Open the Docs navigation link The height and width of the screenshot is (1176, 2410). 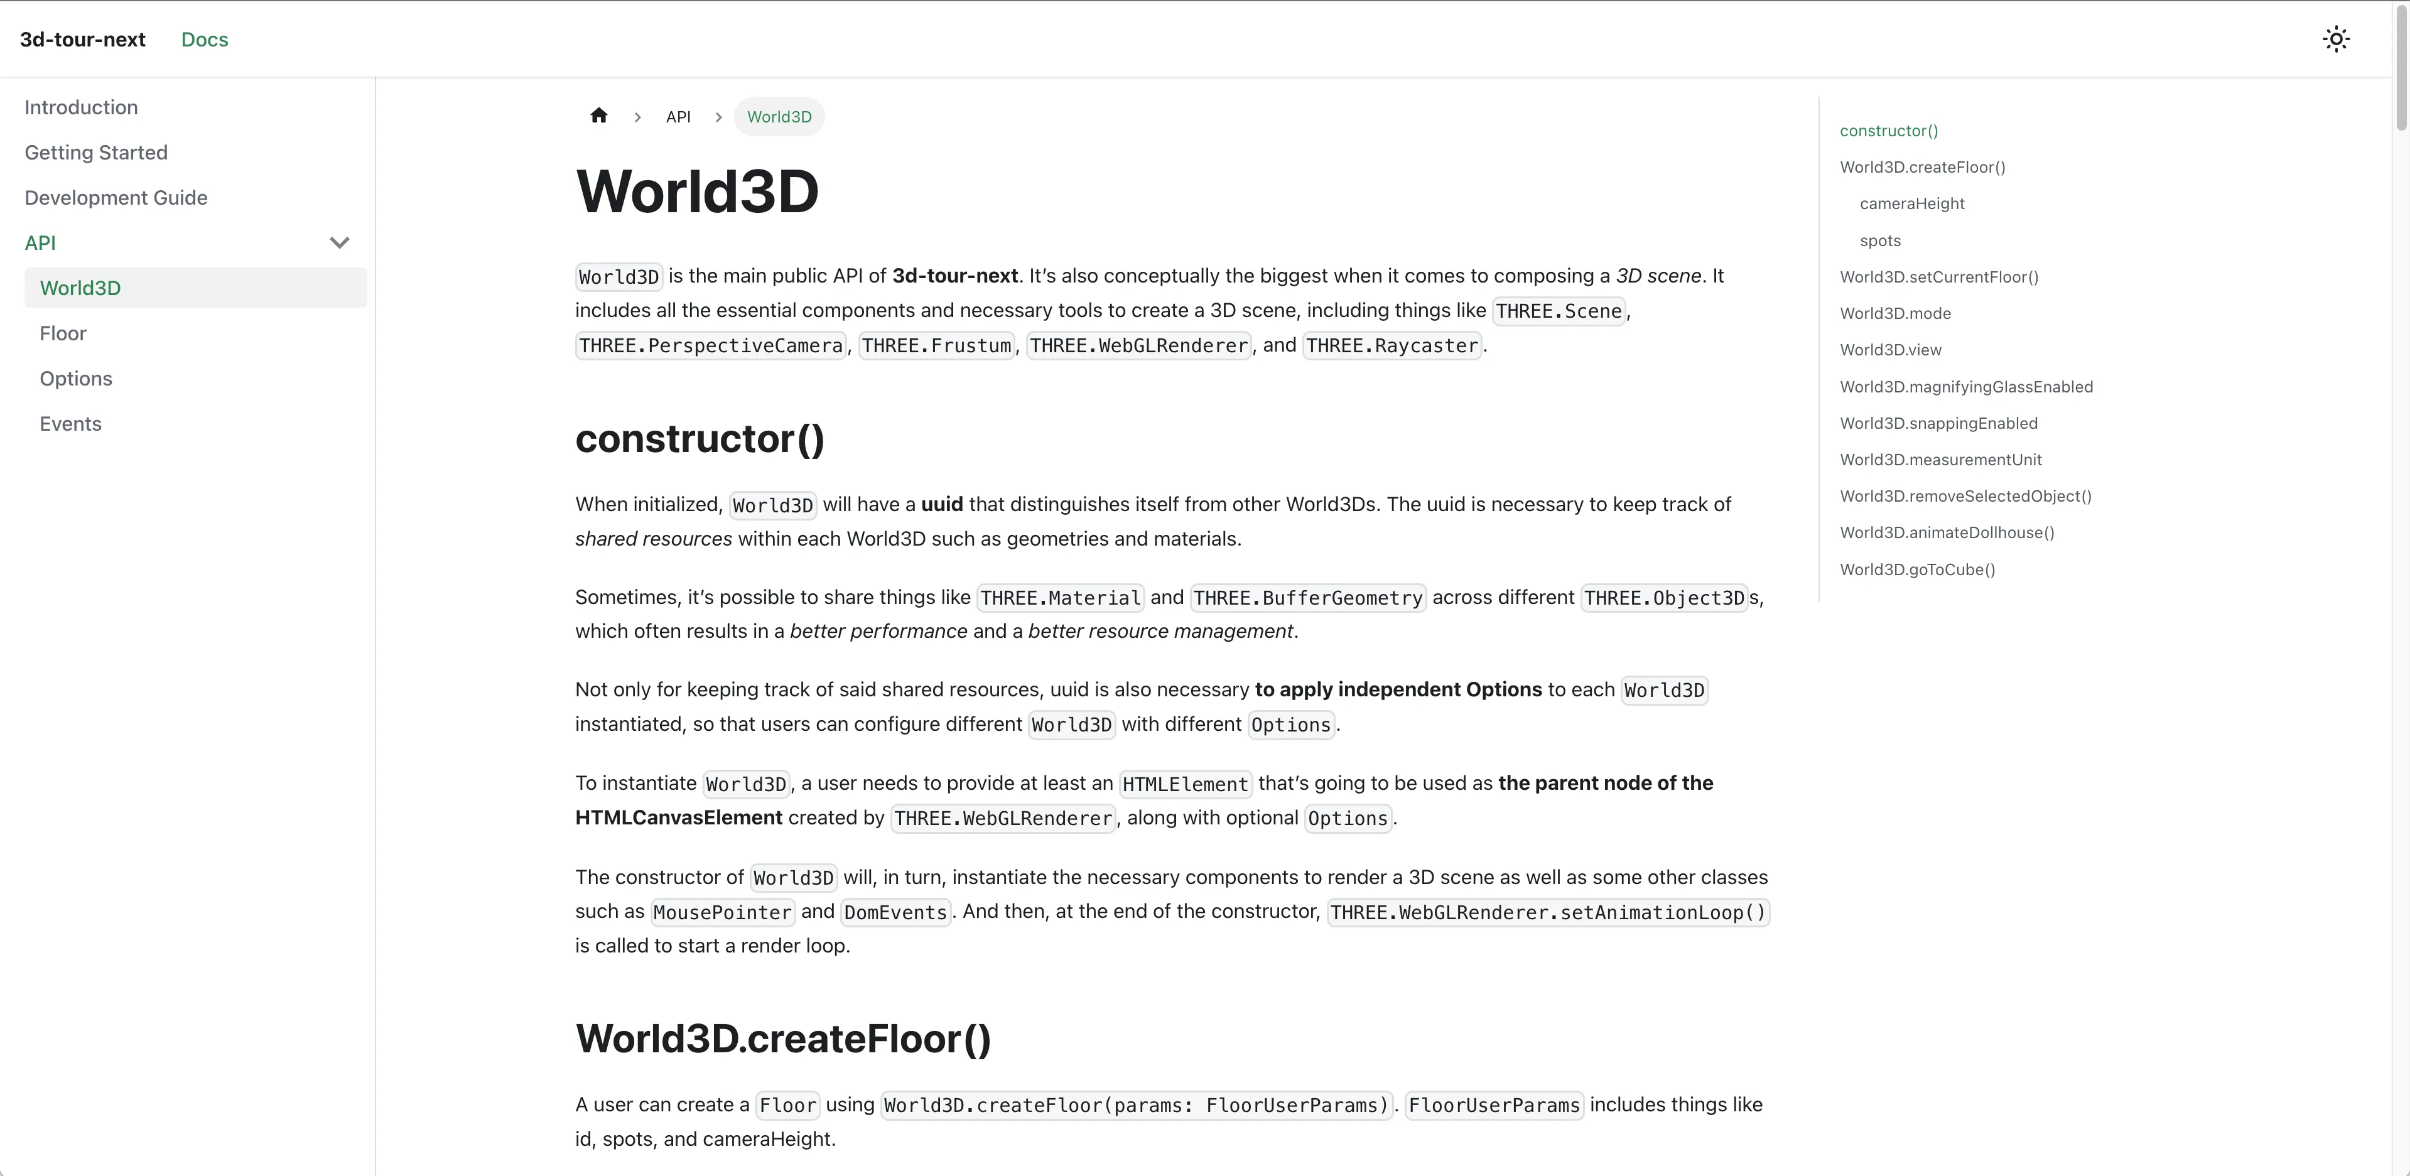205,40
